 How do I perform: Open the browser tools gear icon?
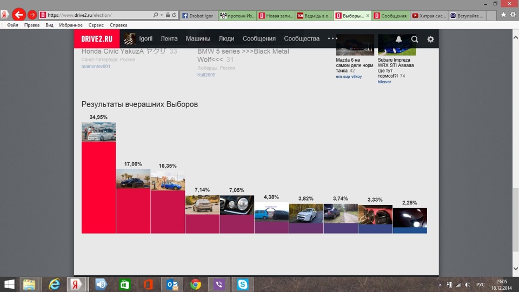click(513, 15)
